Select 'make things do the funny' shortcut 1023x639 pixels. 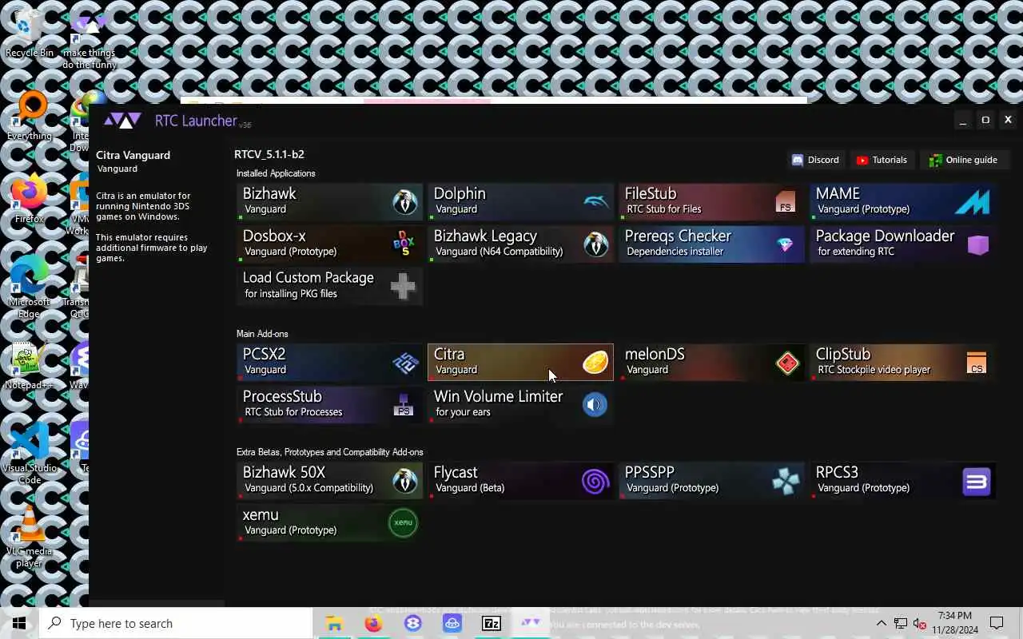click(x=90, y=40)
